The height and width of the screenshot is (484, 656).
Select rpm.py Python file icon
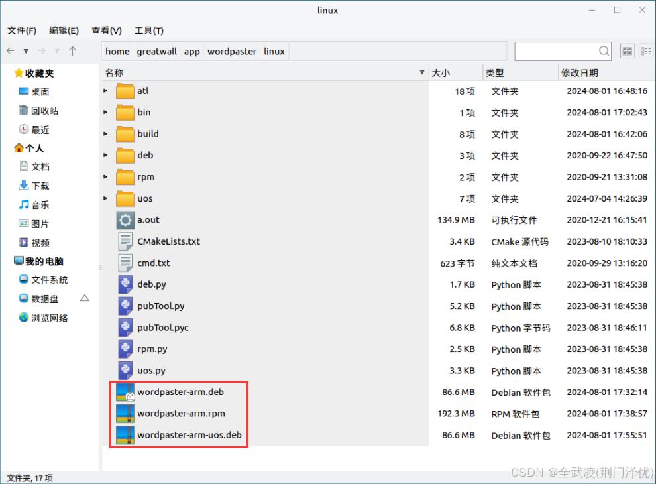pyautogui.click(x=125, y=349)
